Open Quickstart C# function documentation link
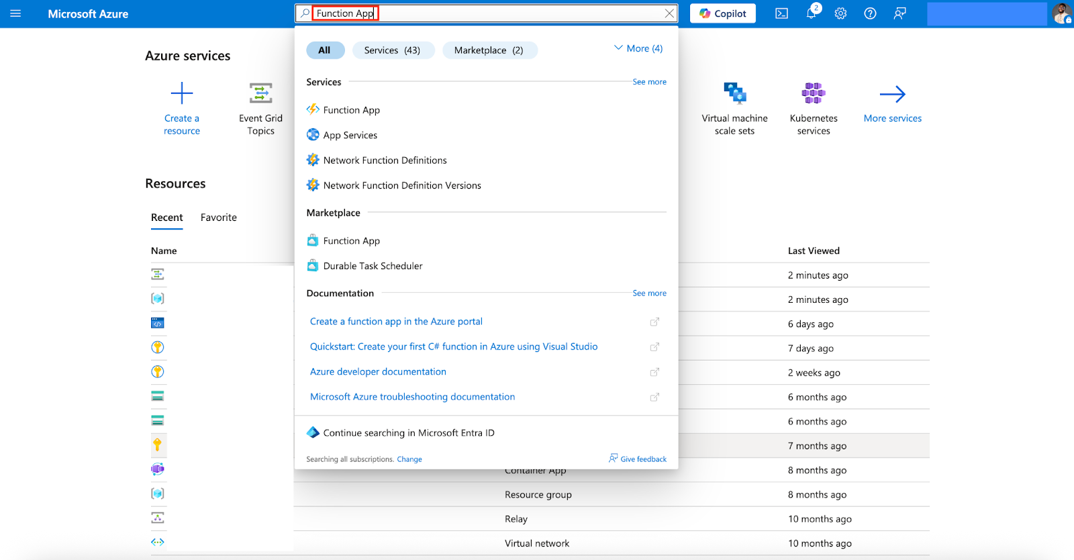Image resolution: width=1074 pixels, height=560 pixels. [x=454, y=346]
